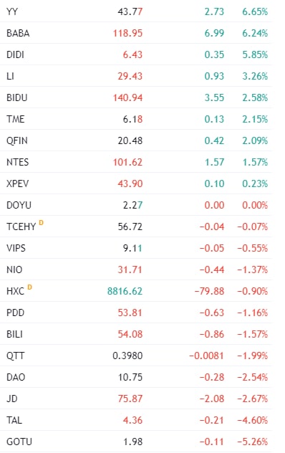Open the BABA symbol
The width and height of the screenshot is (285, 453).
(18, 33)
